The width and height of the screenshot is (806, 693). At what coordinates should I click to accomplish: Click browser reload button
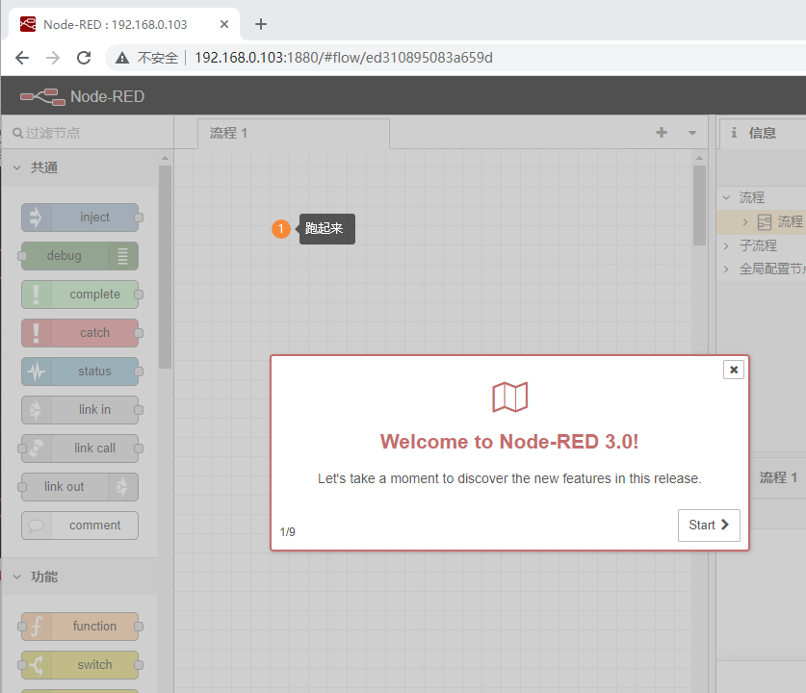click(84, 58)
